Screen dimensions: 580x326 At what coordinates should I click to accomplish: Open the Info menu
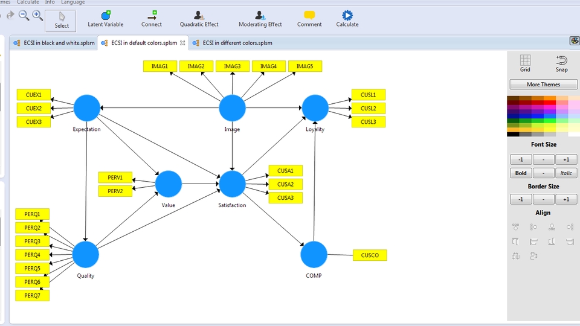pyautogui.click(x=50, y=2)
